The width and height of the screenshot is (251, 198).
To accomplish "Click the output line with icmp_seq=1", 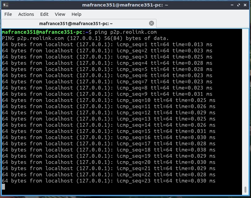I will [107, 45].
